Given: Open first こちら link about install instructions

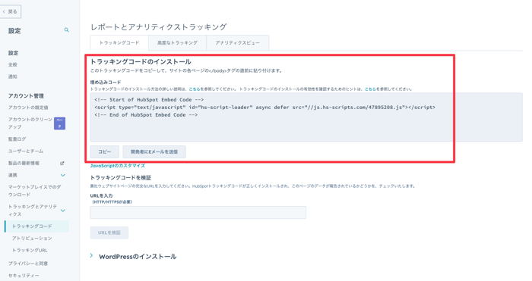Looking at the screenshot, I should pos(195,89).
